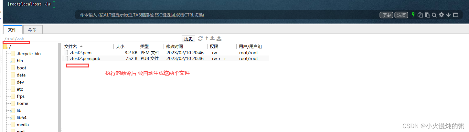Screen dimensions: 469x132
Task: Refresh the file list
Action: 200,38
